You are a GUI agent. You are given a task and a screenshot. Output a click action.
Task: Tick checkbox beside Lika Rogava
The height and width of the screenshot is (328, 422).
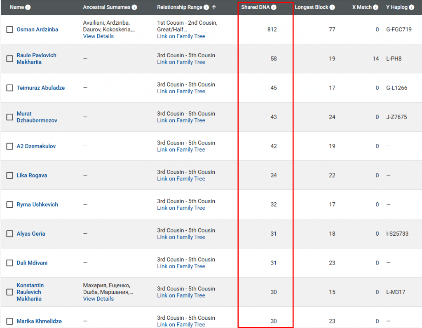10,176
